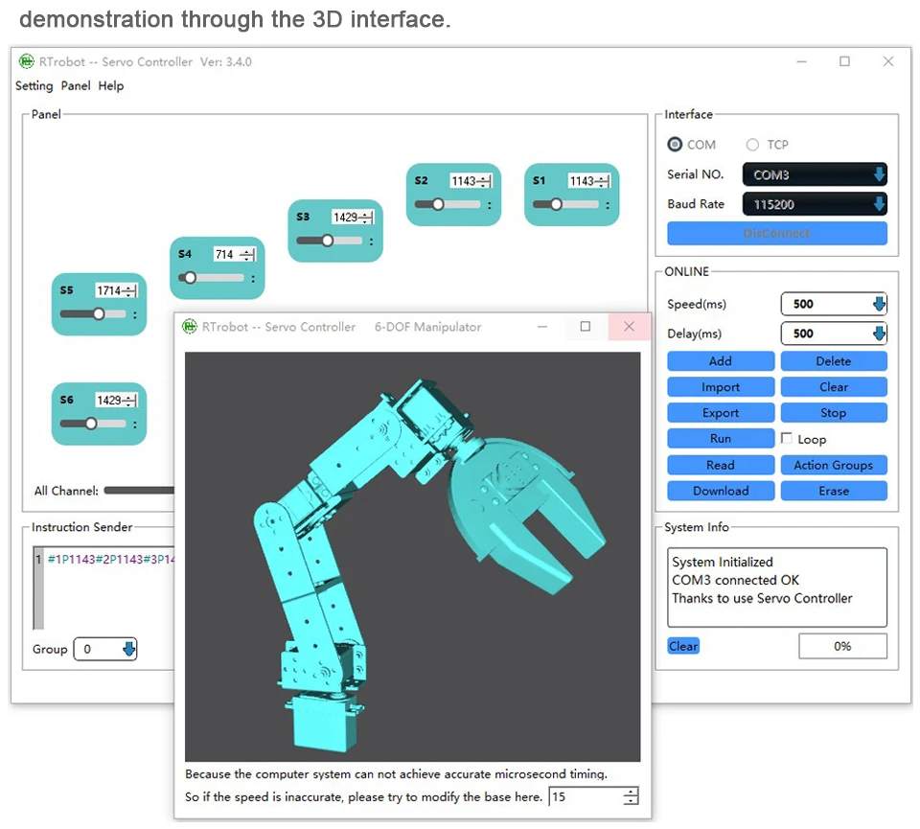
Task: Click the 'Thanks to use Servo Controller' line
Action: click(762, 598)
